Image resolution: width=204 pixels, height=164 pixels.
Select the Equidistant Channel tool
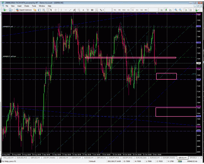tap(74, 10)
